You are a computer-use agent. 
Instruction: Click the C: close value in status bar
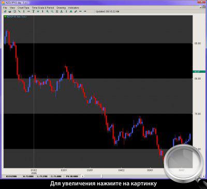[x=56, y=177]
